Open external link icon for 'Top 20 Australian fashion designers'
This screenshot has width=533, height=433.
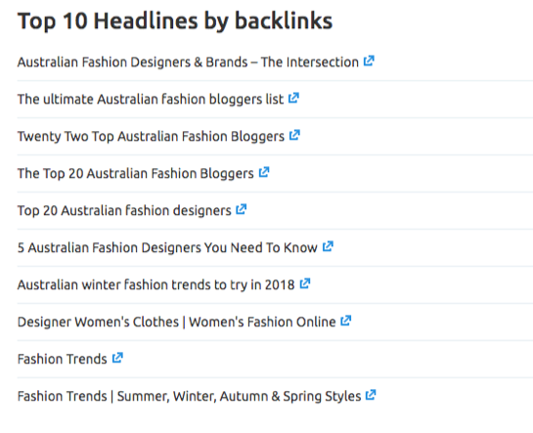coord(241,209)
